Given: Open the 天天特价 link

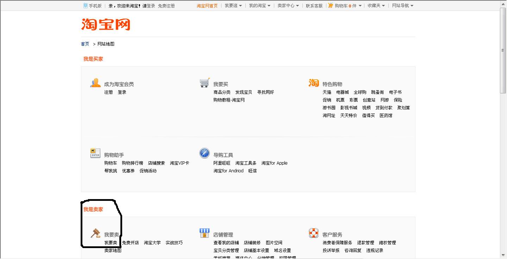Looking at the screenshot, I should pos(349,116).
